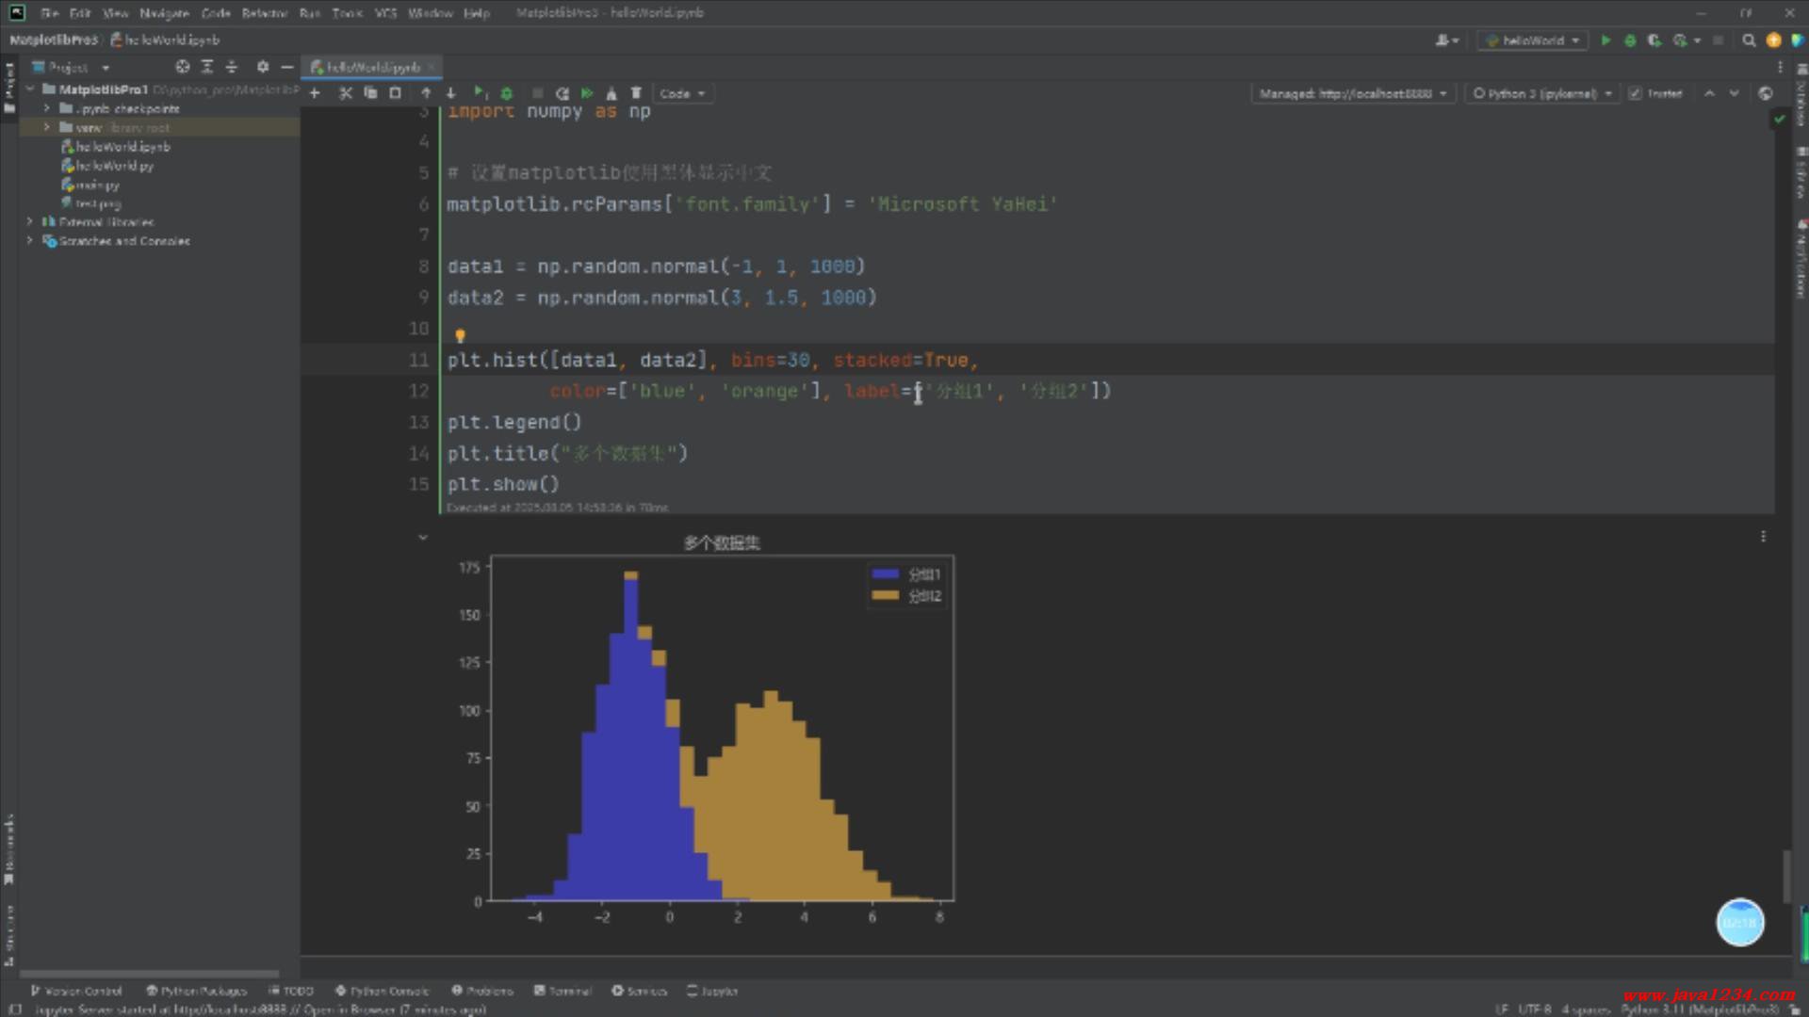The height and width of the screenshot is (1017, 1809).
Task: Collapse the cell output chevron
Action: click(x=423, y=538)
